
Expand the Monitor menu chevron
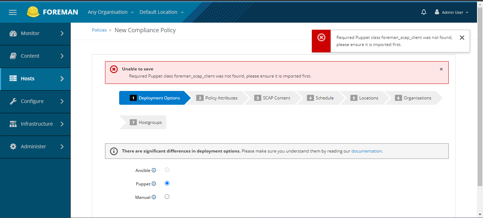[62, 33]
